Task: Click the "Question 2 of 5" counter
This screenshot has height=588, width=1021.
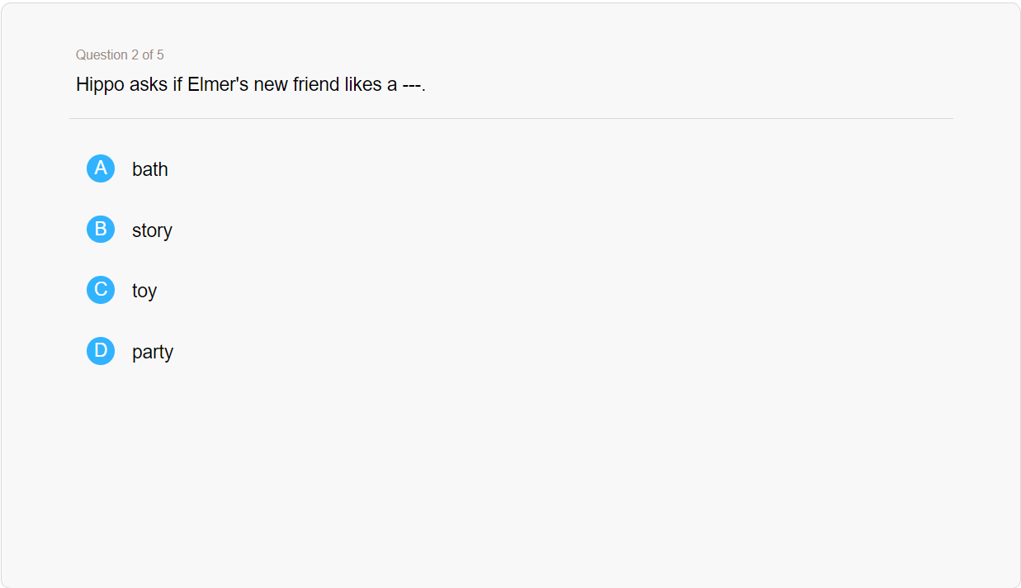Action: tap(120, 55)
